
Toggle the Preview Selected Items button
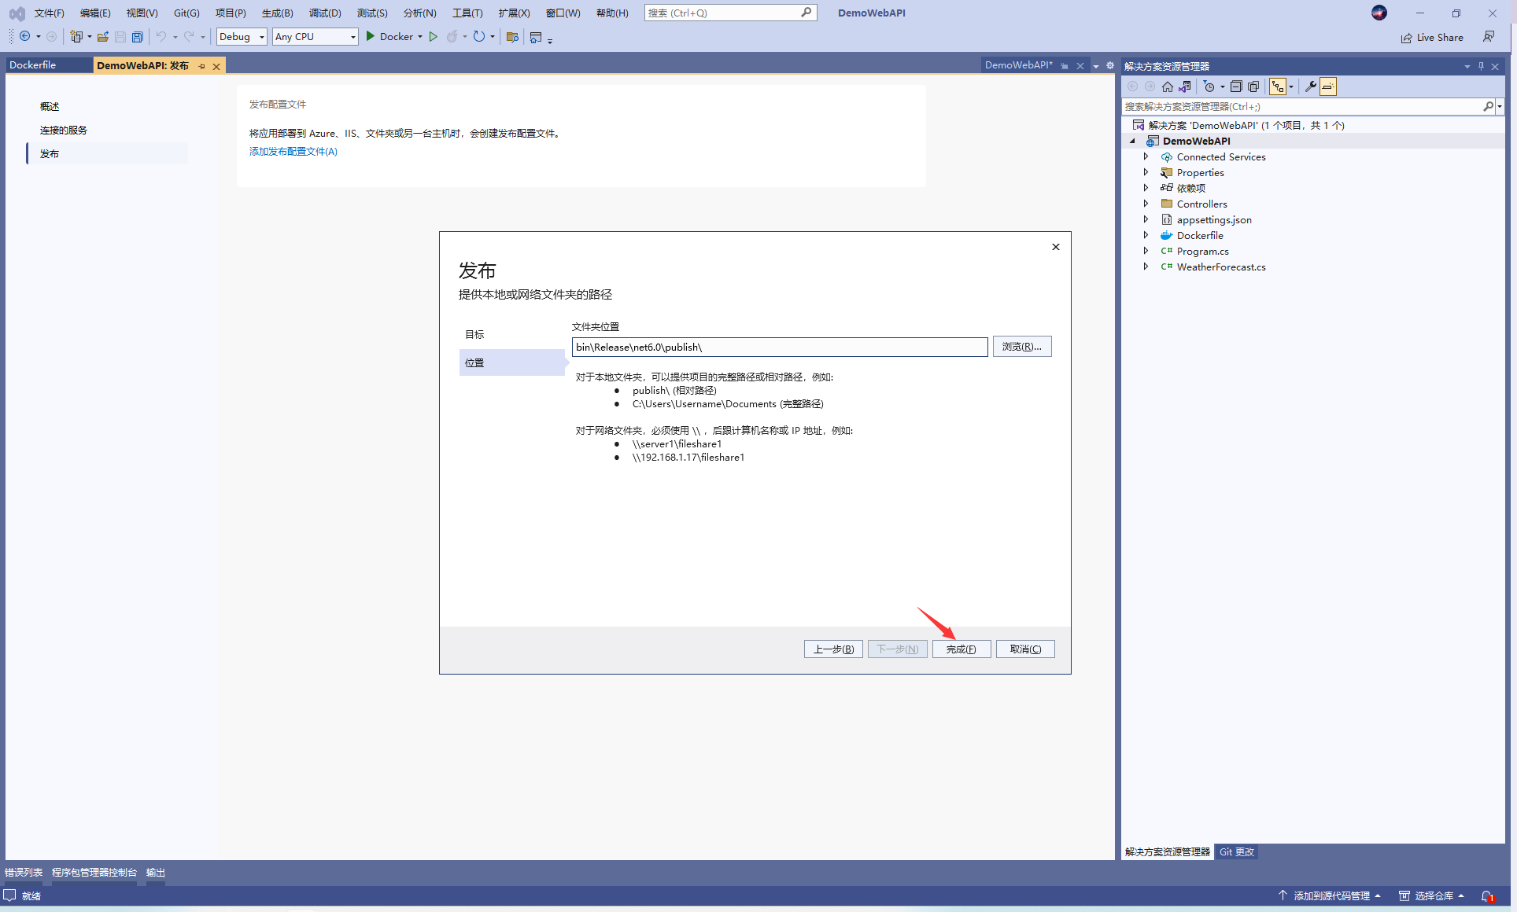click(1328, 86)
